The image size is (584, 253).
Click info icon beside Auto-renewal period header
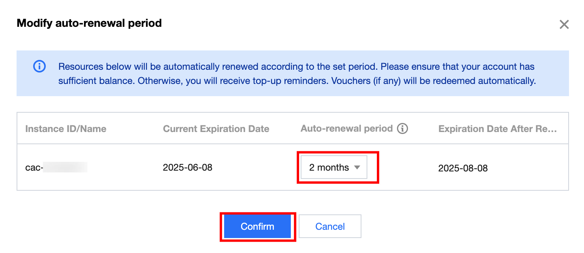click(402, 128)
